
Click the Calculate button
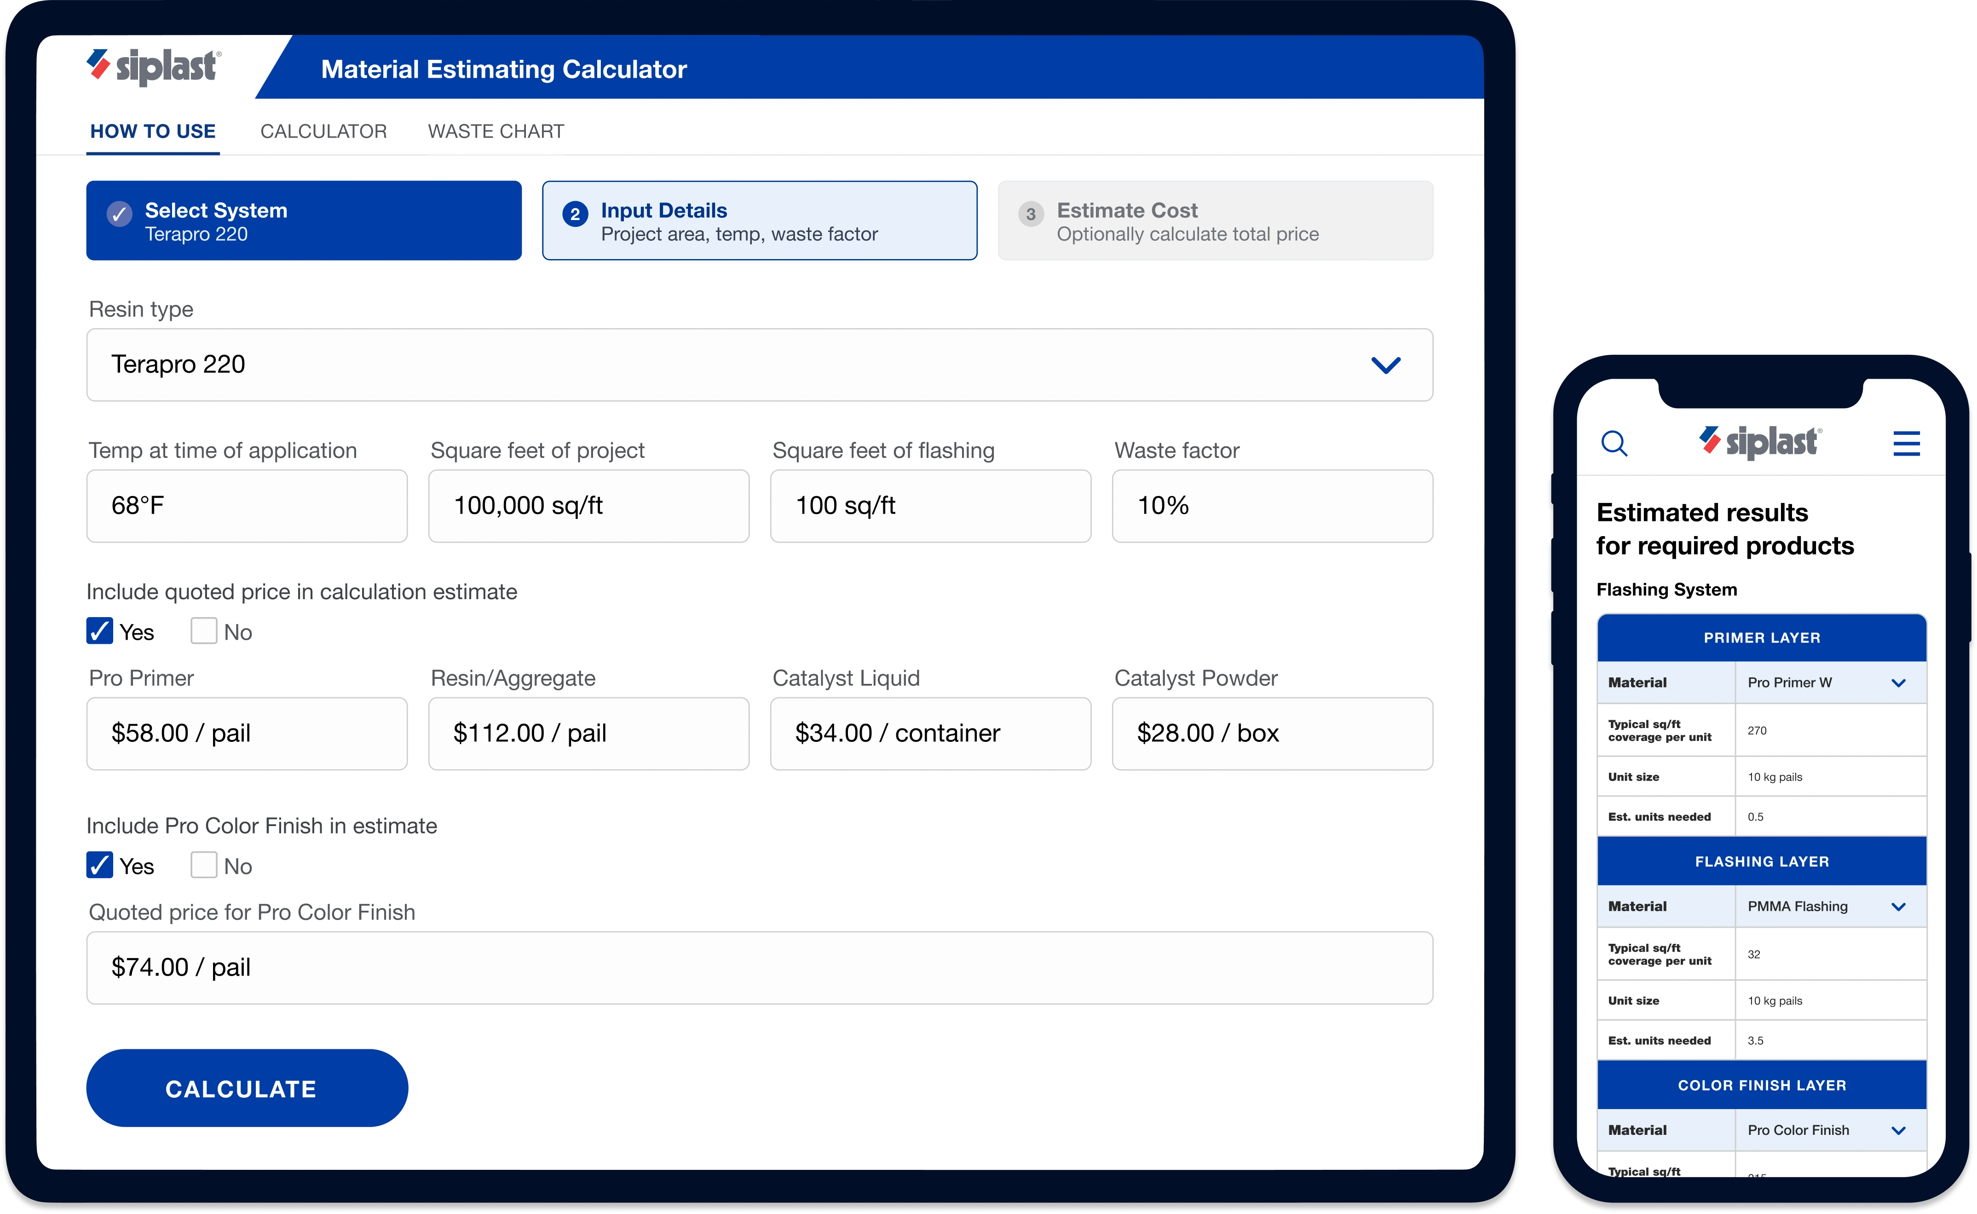click(x=247, y=1088)
